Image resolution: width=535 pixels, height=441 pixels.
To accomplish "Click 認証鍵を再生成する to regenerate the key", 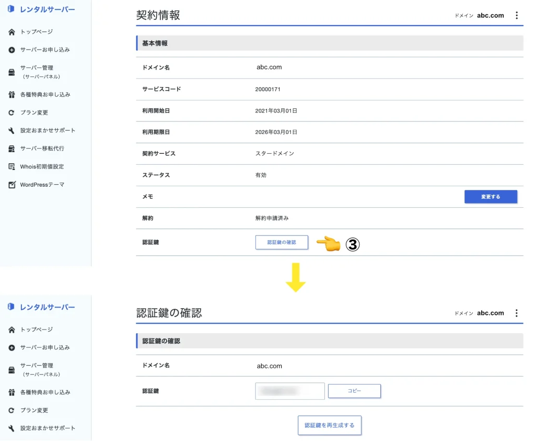I will [x=330, y=425].
